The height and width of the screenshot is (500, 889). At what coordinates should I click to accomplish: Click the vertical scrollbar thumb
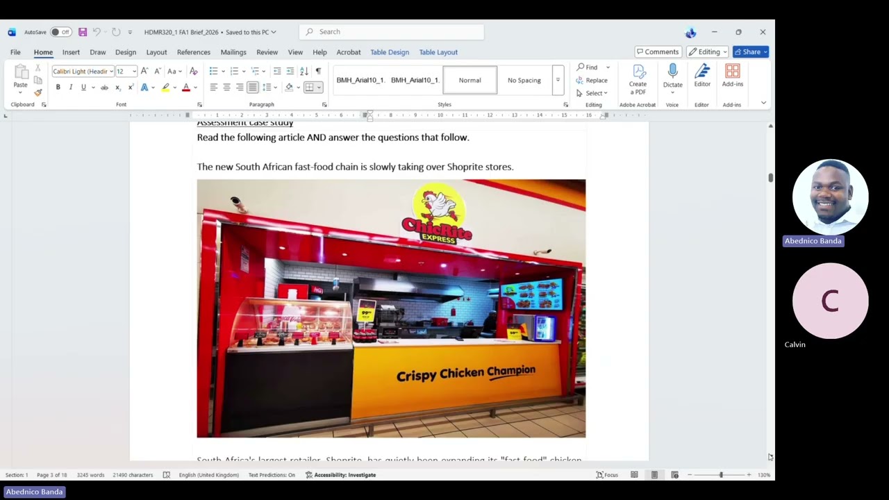click(x=770, y=177)
